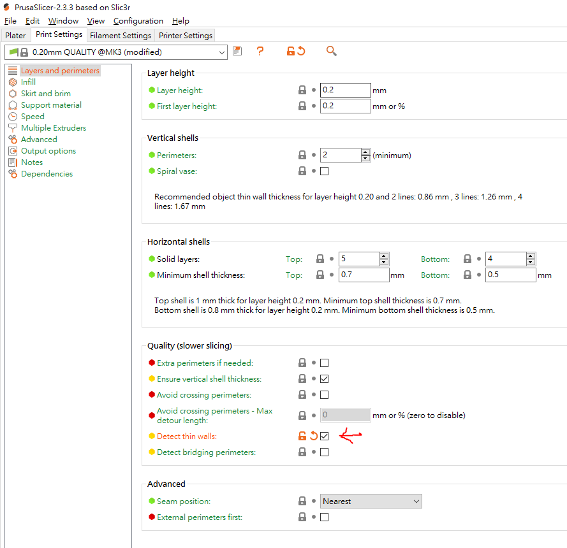
Task: Open the View menu
Action: click(x=96, y=21)
